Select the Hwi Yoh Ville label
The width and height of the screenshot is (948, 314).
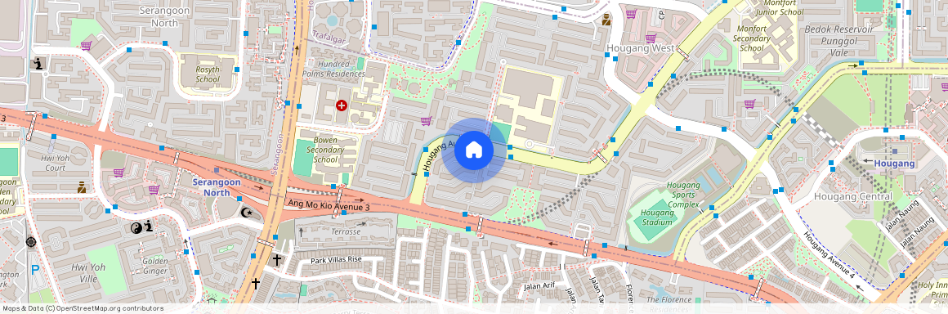(88, 272)
